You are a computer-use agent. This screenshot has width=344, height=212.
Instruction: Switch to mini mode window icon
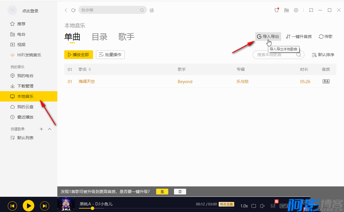coord(311,10)
